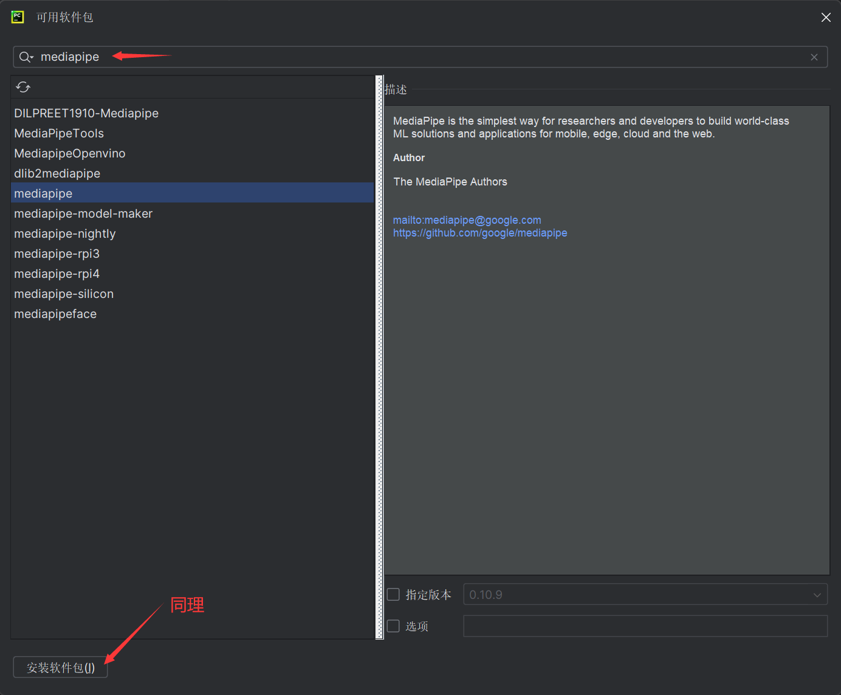This screenshot has height=695, width=841.
Task: Enable the 选项 checkbox
Action: pyautogui.click(x=394, y=626)
